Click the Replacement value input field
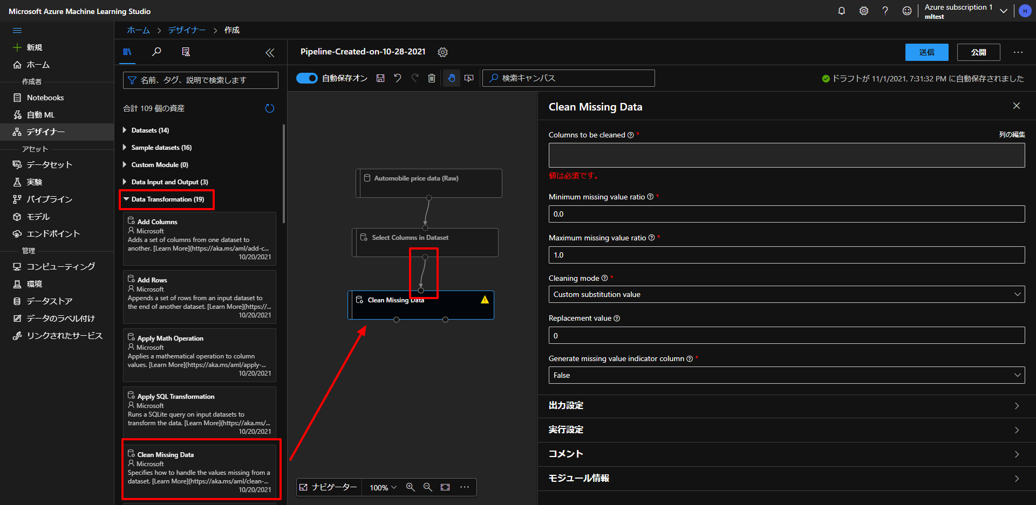 point(786,335)
